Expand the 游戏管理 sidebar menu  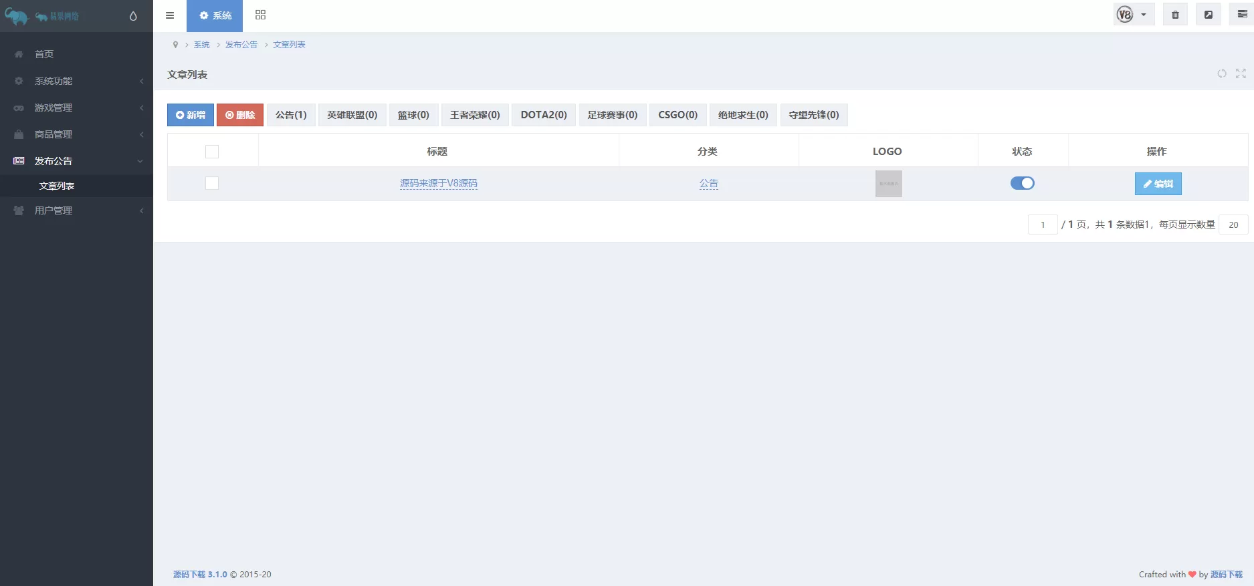[x=76, y=108]
